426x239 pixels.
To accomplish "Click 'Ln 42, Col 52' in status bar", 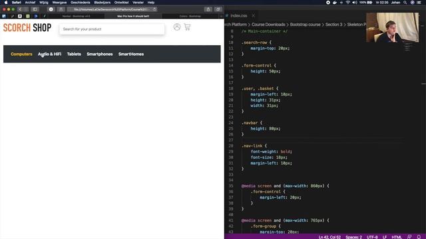I will [329, 237].
